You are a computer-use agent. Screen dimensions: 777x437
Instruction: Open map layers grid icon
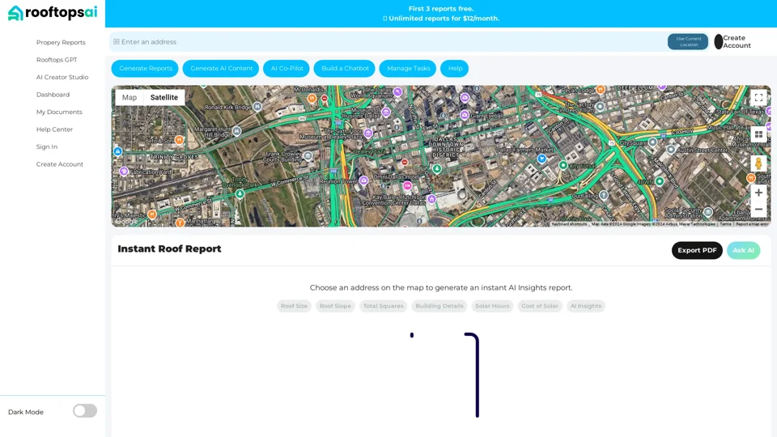point(758,134)
